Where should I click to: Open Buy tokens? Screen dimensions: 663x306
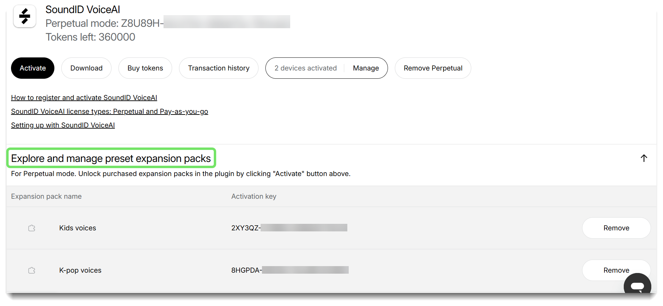pos(145,68)
